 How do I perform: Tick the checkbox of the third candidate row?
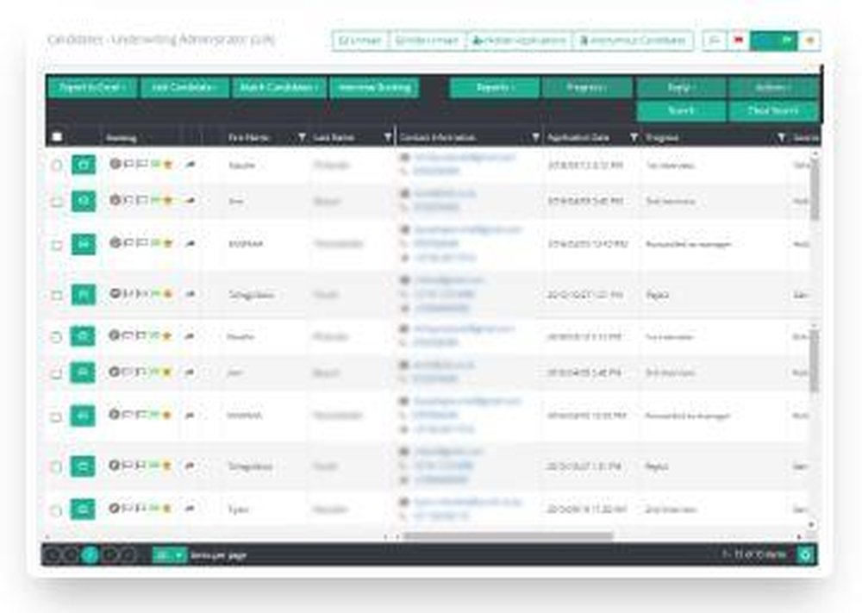click(x=56, y=245)
